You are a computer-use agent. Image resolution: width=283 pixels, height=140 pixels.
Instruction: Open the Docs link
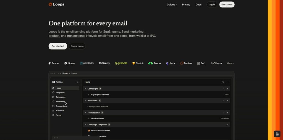(x=198, y=4)
